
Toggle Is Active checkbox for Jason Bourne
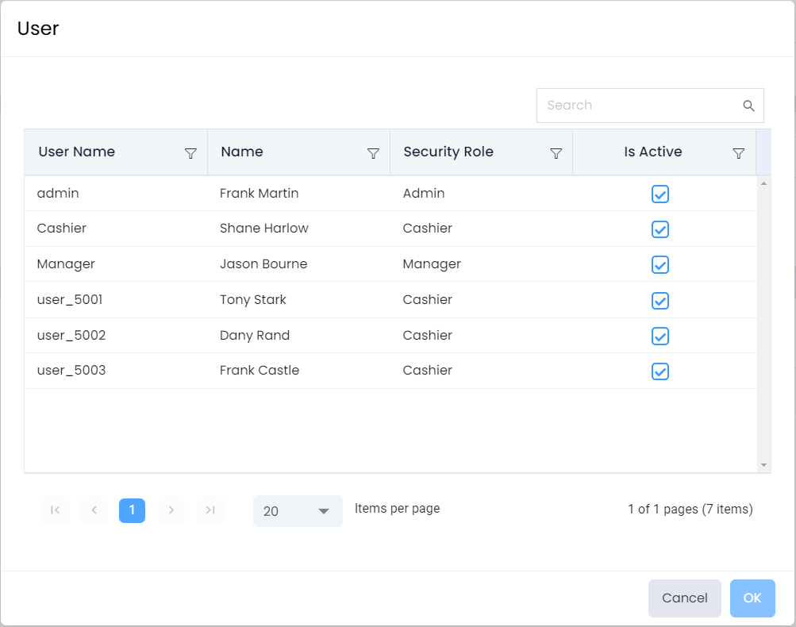click(660, 265)
